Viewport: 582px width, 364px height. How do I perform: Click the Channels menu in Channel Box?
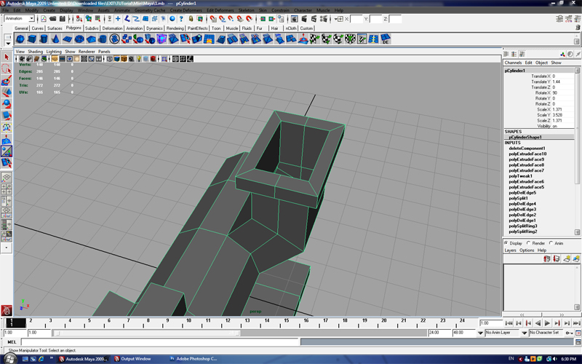coord(513,63)
